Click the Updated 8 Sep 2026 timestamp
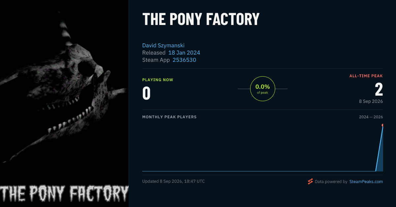396x207 pixels. (x=174, y=181)
